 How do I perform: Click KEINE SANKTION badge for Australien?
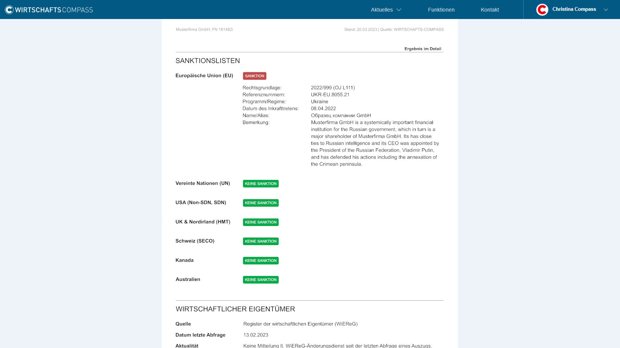tap(261, 280)
